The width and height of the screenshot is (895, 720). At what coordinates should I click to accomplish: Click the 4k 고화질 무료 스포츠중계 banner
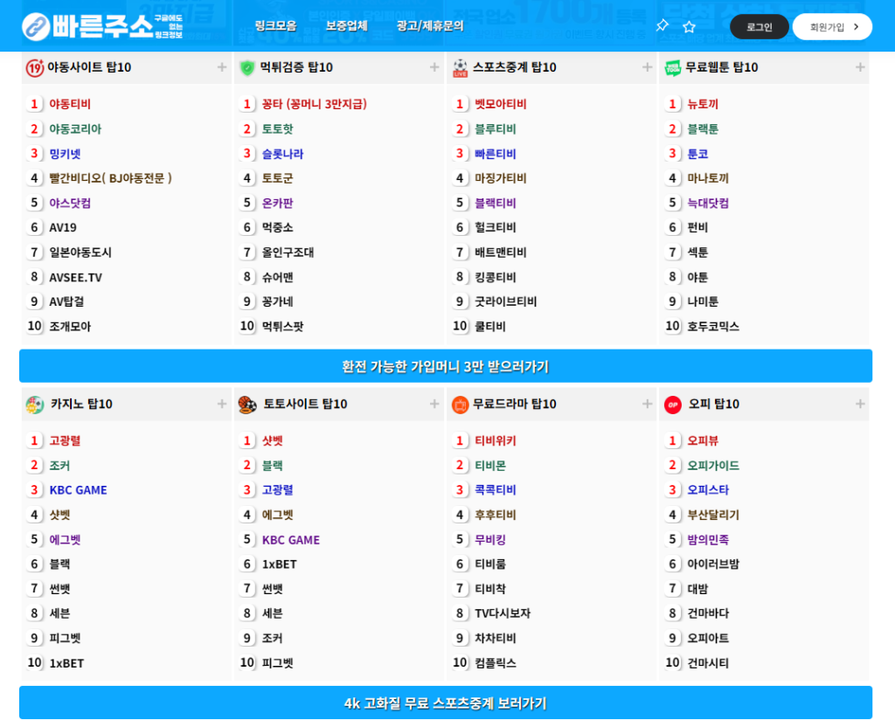pyautogui.click(x=446, y=703)
